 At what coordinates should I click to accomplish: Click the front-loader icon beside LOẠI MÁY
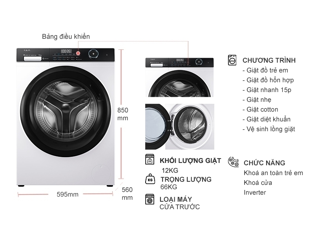point(150,199)
